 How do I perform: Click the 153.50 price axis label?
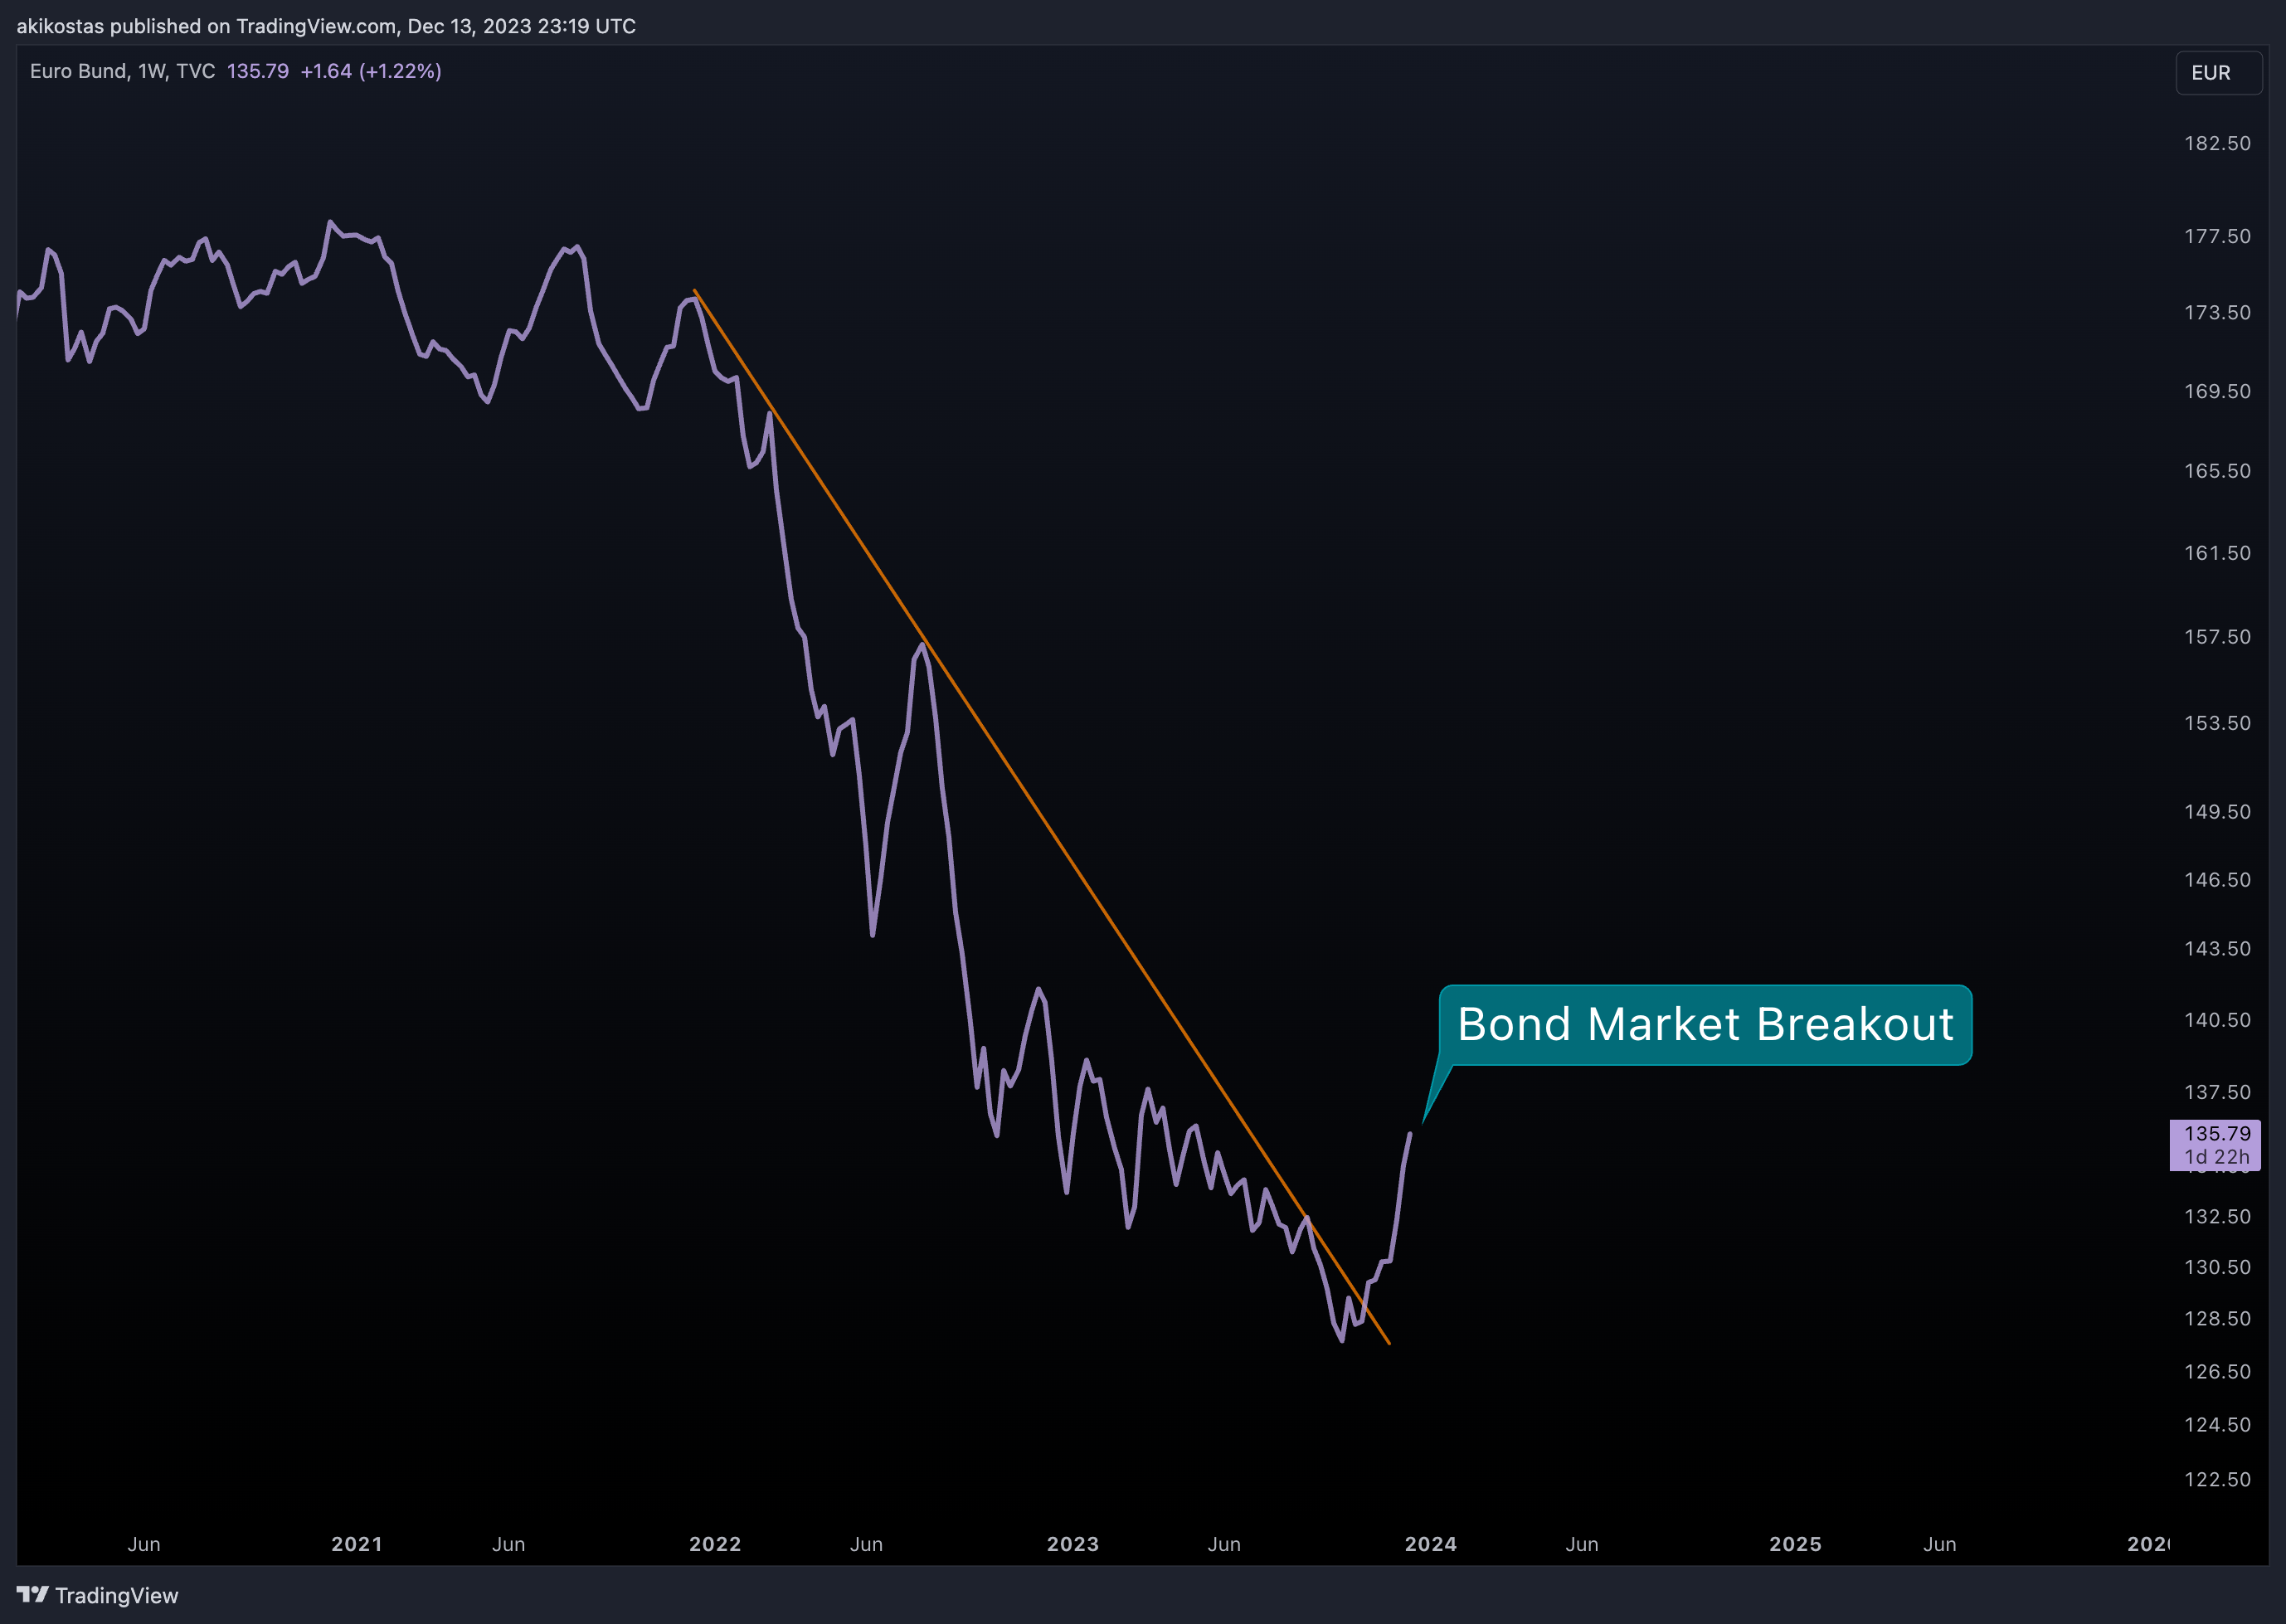pos(2217,723)
